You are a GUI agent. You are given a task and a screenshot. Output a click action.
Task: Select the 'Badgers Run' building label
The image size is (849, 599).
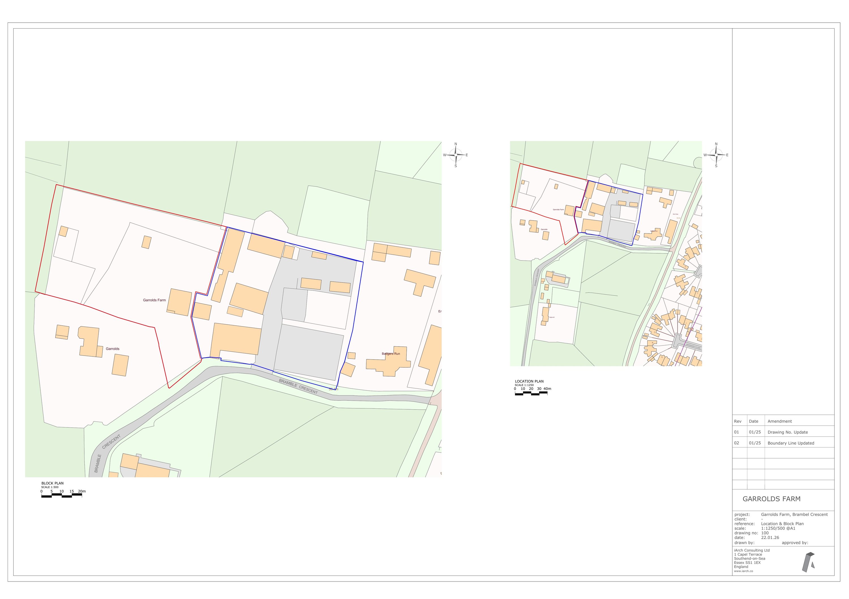point(391,354)
